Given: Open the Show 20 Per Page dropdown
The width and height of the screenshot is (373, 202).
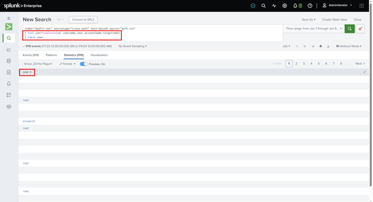Looking at the screenshot, I should point(38,64).
